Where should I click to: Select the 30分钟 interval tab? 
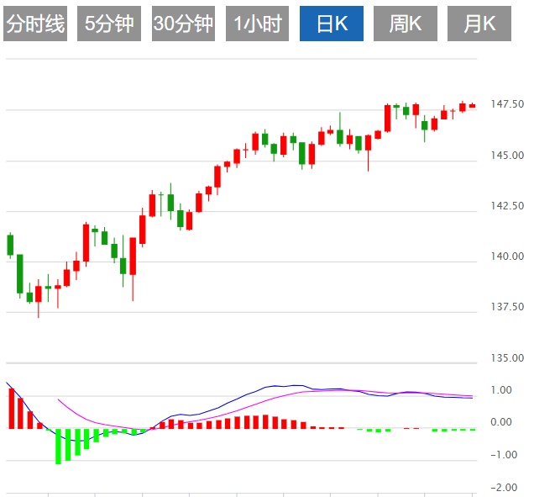pyautogui.click(x=183, y=24)
